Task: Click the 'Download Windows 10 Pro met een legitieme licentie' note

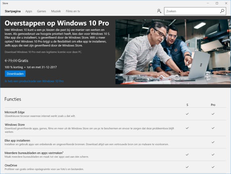Action: click(x=43, y=52)
